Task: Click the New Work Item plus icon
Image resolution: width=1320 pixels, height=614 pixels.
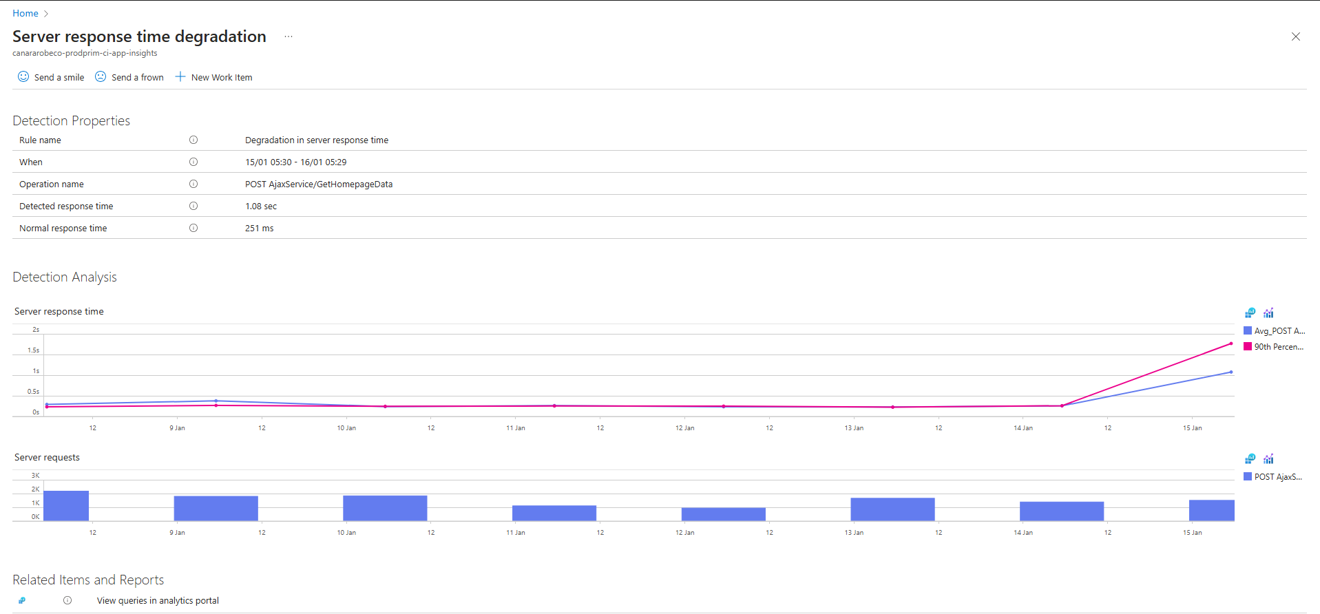Action: coord(180,76)
